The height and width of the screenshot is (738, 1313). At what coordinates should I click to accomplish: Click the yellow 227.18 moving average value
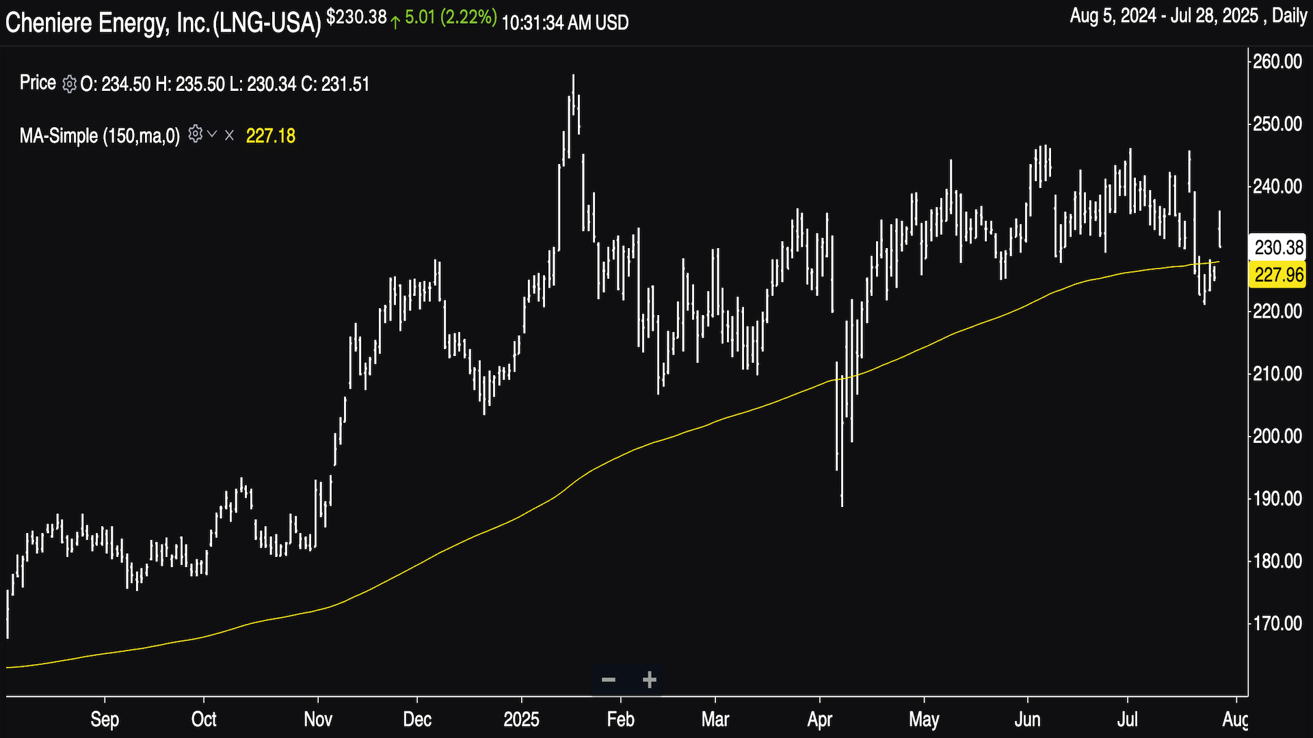click(x=271, y=136)
